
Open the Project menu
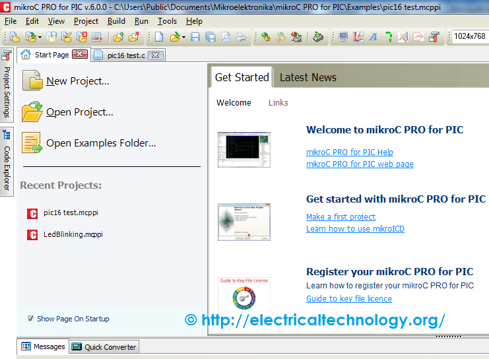(x=86, y=21)
